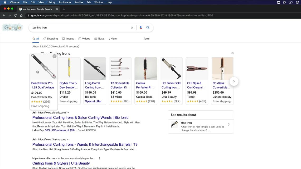The width and height of the screenshot is (301, 169).
Task: Open Drybar The 3-Day Bender product link
Action: [69, 85]
